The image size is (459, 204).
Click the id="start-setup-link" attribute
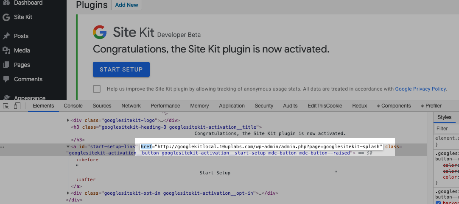(x=108, y=146)
